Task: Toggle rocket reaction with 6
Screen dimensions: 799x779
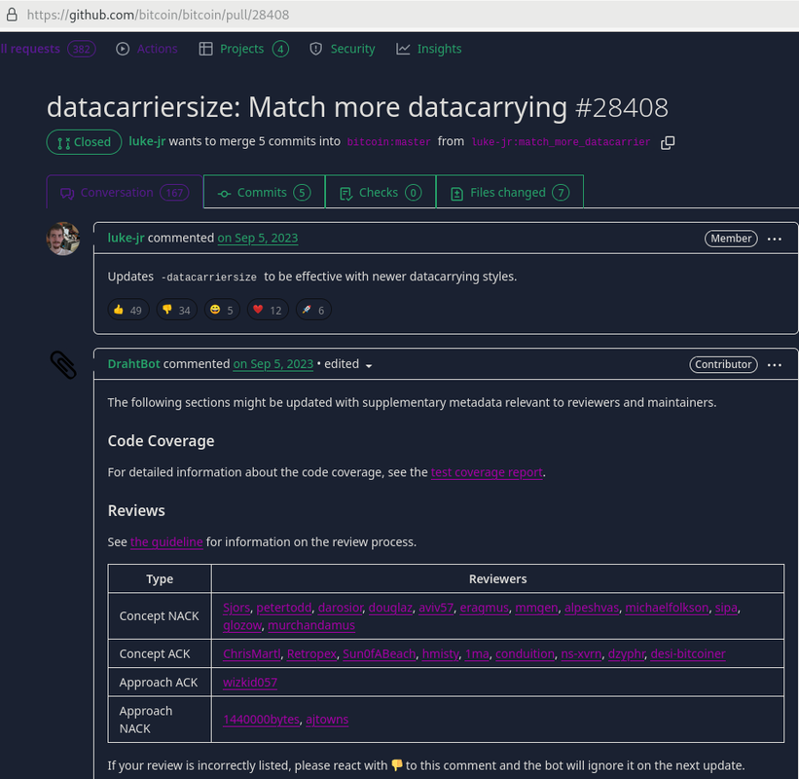Action: pyautogui.click(x=313, y=310)
